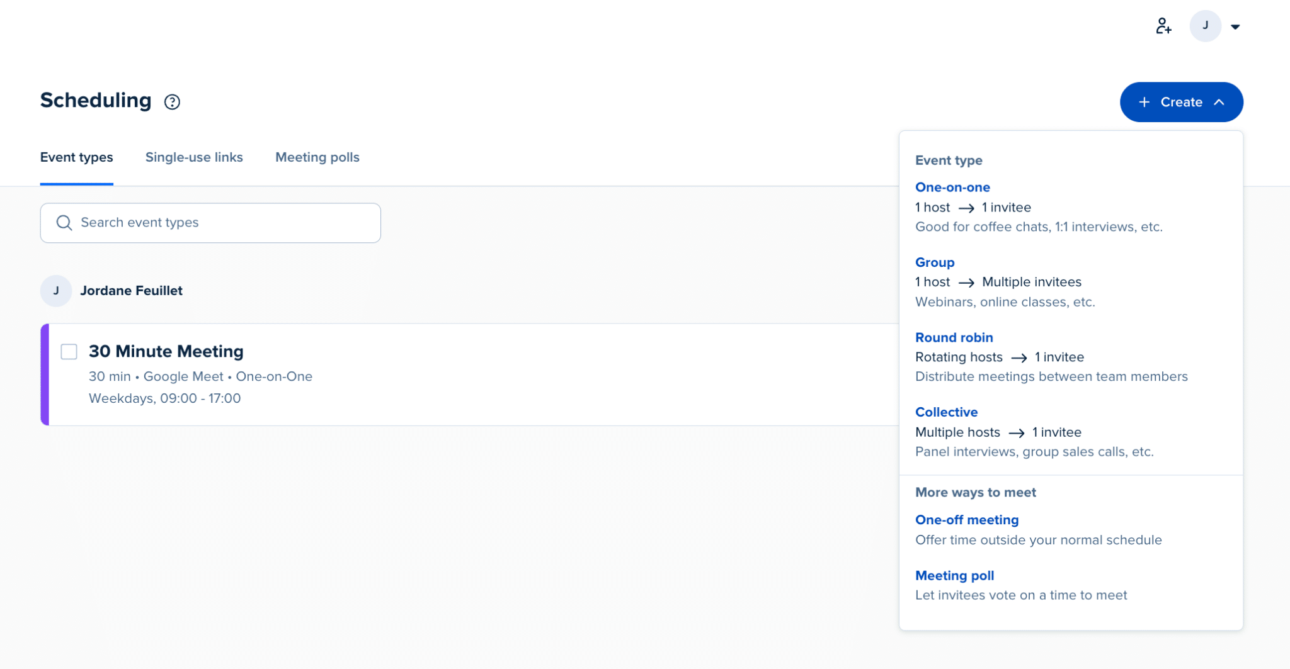Create a Meeting poll from menu
This screenshot has width=1290, height=669.
point(954,575)
